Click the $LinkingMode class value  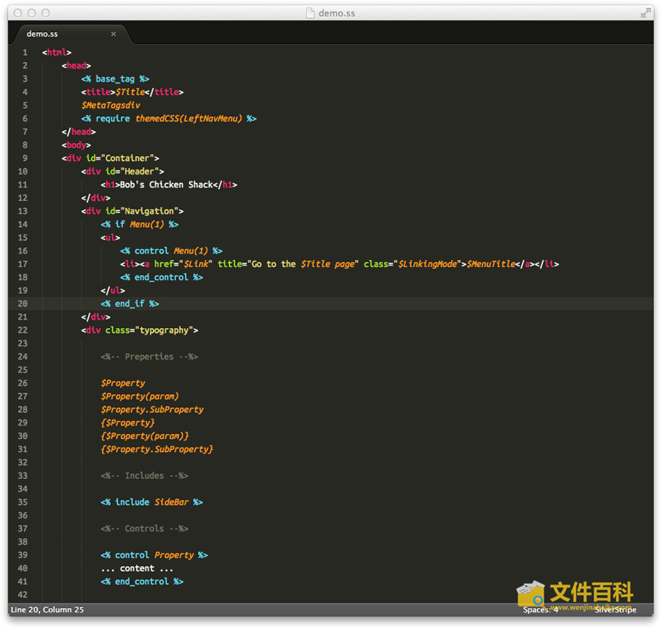428,264
